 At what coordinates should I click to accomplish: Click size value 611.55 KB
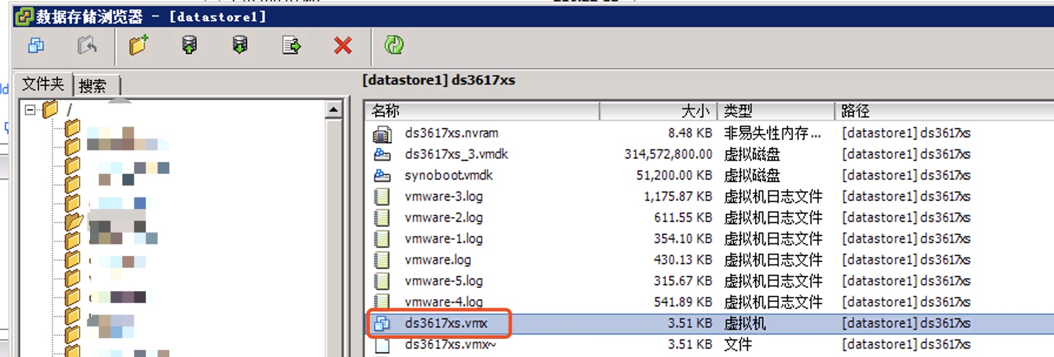[683, 218]
